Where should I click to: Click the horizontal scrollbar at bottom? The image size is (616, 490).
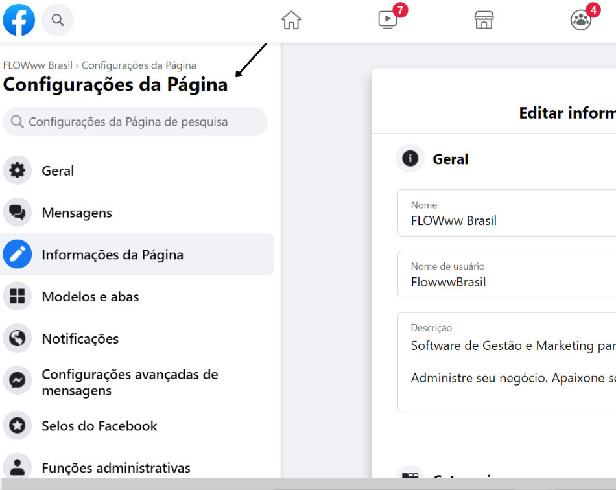[308, 484]
